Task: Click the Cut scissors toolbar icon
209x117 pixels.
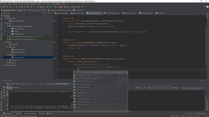Action: click(16, 7)
